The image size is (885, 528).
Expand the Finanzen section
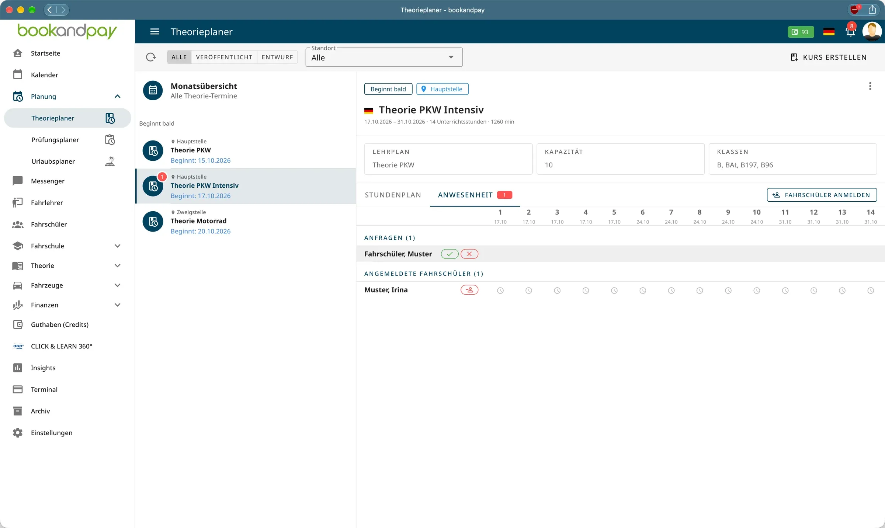point(117,305)
